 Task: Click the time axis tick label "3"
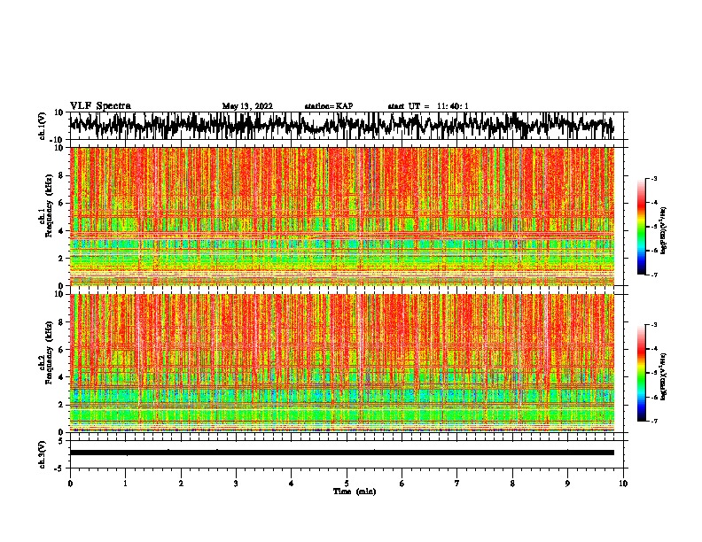(236, 484)
